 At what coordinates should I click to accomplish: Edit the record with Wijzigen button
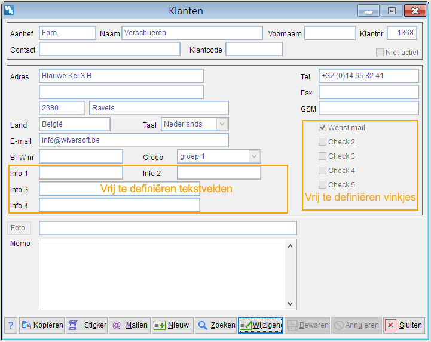click(260, 325)
